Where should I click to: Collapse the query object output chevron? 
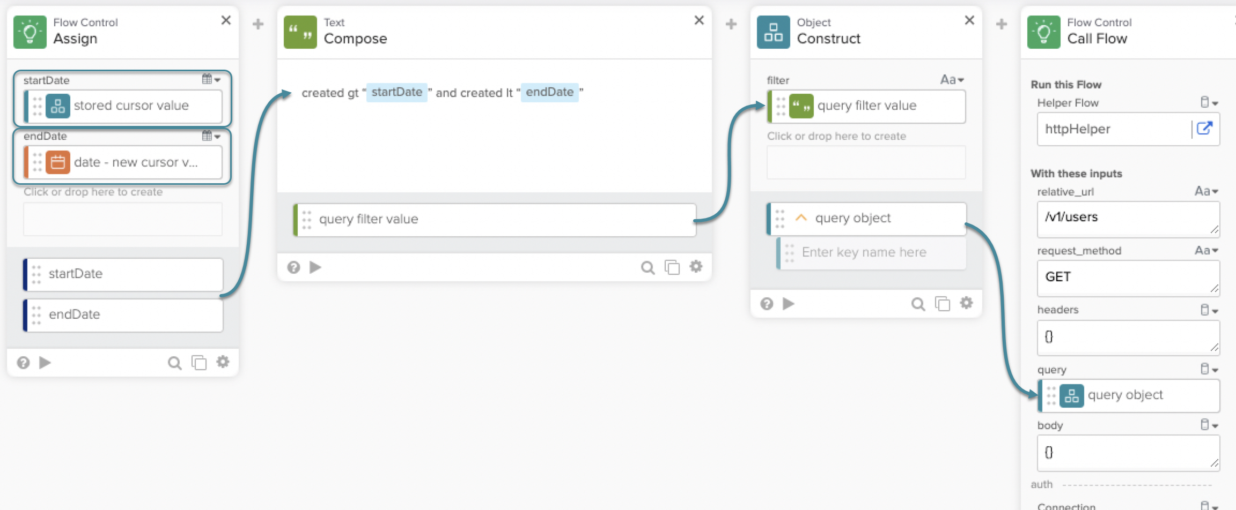(801, 218)
